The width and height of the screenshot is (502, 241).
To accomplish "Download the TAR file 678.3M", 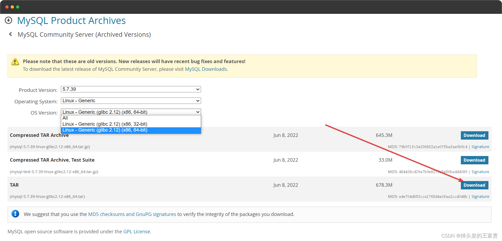I will [x=474, y=185].
